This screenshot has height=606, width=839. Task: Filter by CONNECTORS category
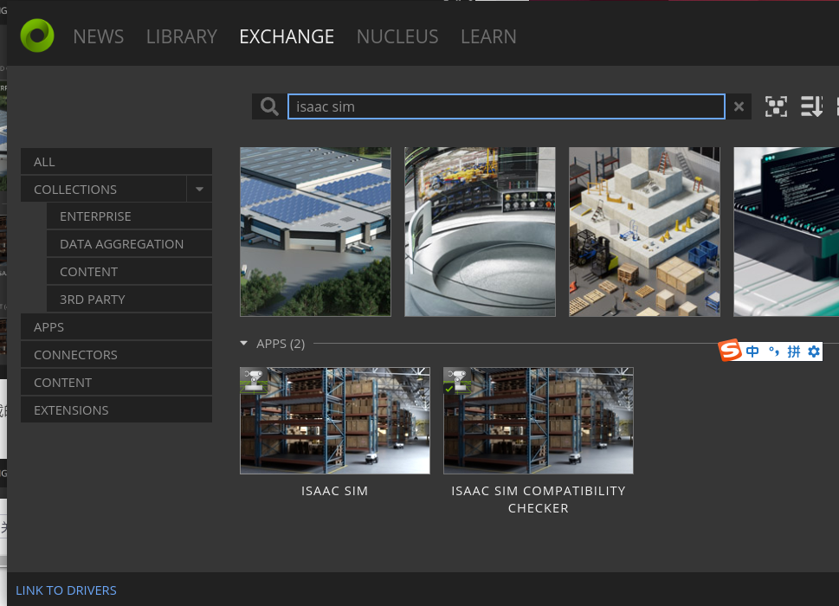116,355
